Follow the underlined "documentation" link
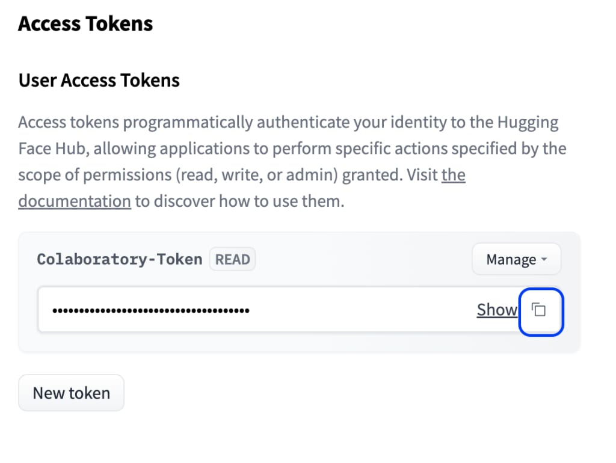Viewport: 616px width, 463px height. [x=75, y=201]
